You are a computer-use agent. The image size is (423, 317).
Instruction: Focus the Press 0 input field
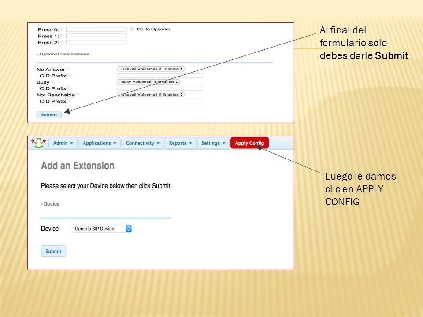point(96,29)
